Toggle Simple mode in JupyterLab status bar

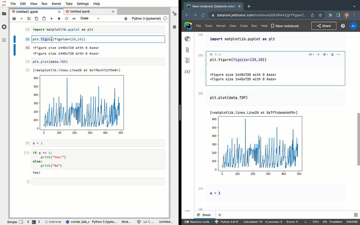point(20,222)
